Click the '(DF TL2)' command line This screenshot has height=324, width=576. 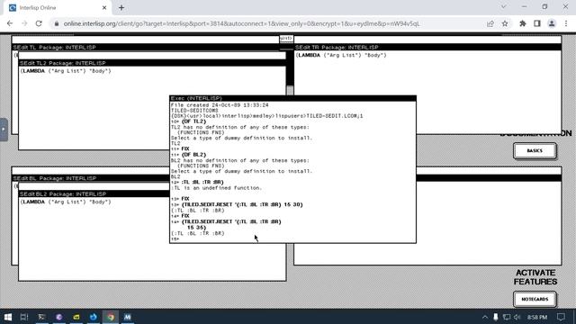[194, 121]
